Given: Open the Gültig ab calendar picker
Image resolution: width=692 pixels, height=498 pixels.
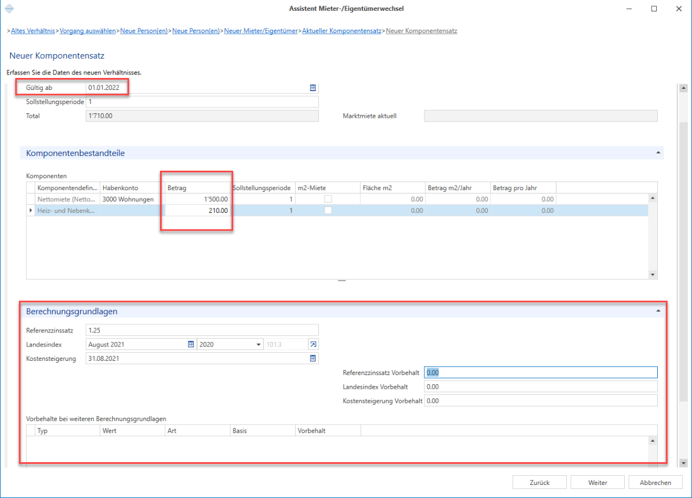Looking at the screenshot, I should click(x=312, y=88).
